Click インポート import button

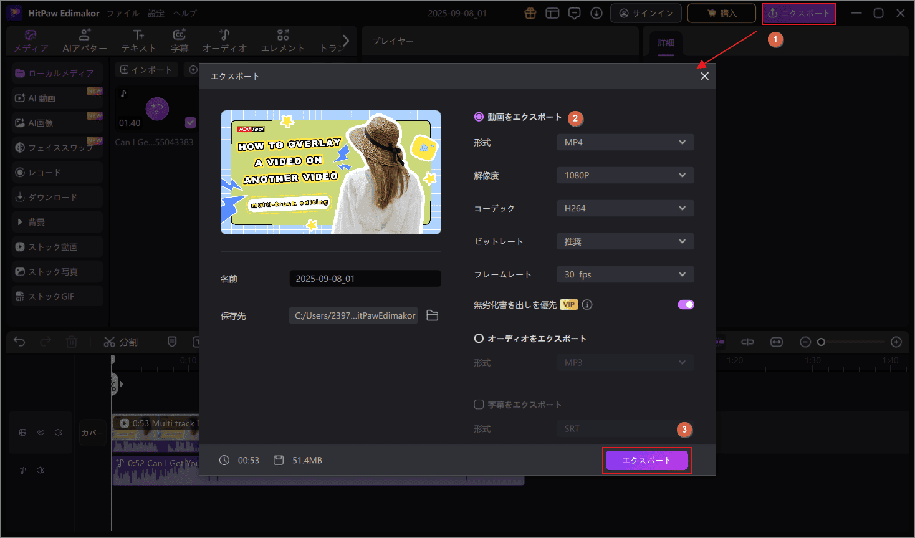tap(146, 70)
